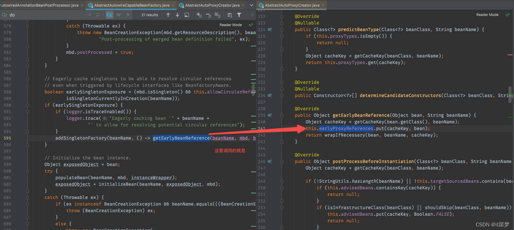Click the right editor vertical scrollbar thumb

point(510,95)
